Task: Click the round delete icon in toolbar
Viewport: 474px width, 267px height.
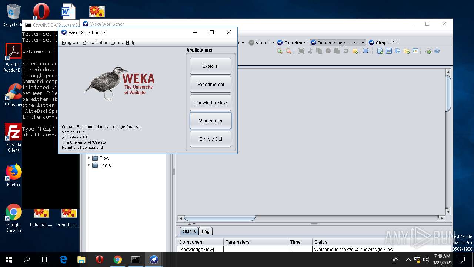Action: pyautogui.click(x=328, y=51)
